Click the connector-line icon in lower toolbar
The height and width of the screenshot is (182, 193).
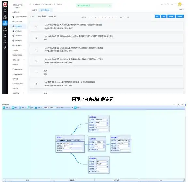click(29, 108)
